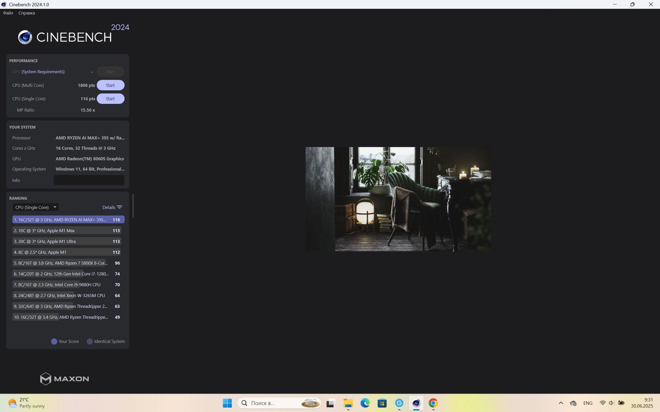Click the processor name AMD RYZEN AI MAX+
This screenshot has height=412, width=660.
(x=90, y=138)
